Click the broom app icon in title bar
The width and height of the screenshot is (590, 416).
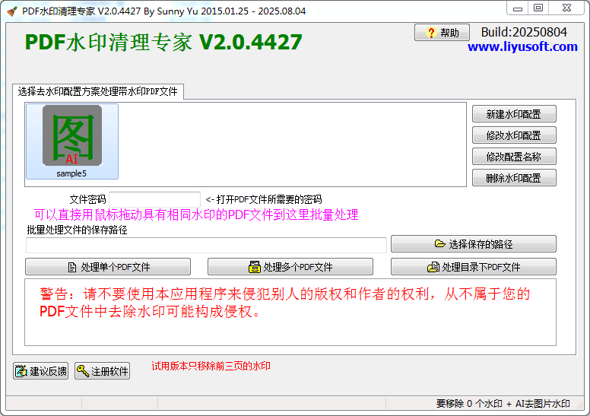(12, 11)
